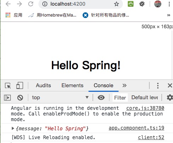Screen dimensions: 173x143
Task: Open the Default levels dropdown
Action: (x=145, y=97)
